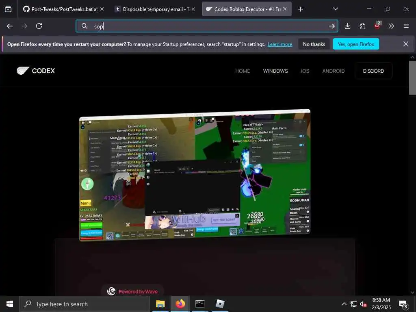Open the Extensions puzzle icon
The height and width of the screenshot is (312, 416).
(362, 26)
